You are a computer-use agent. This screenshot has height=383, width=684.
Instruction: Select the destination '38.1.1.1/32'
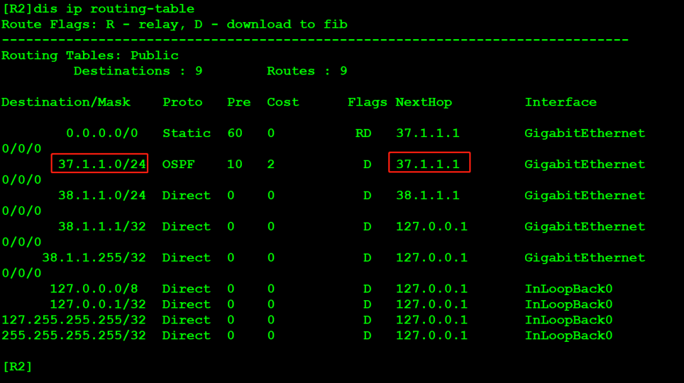point(102,226)
